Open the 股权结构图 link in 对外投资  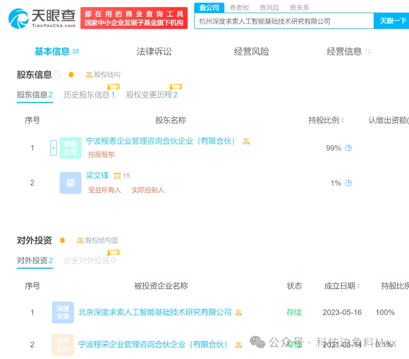coord(98,241)
